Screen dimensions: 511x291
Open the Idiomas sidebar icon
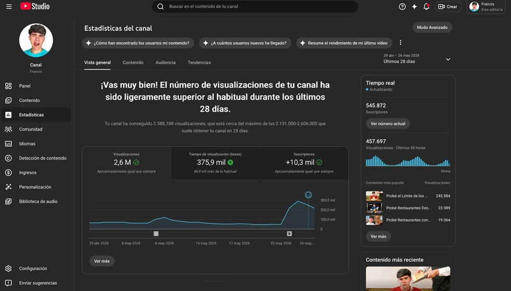click(8, 144)
